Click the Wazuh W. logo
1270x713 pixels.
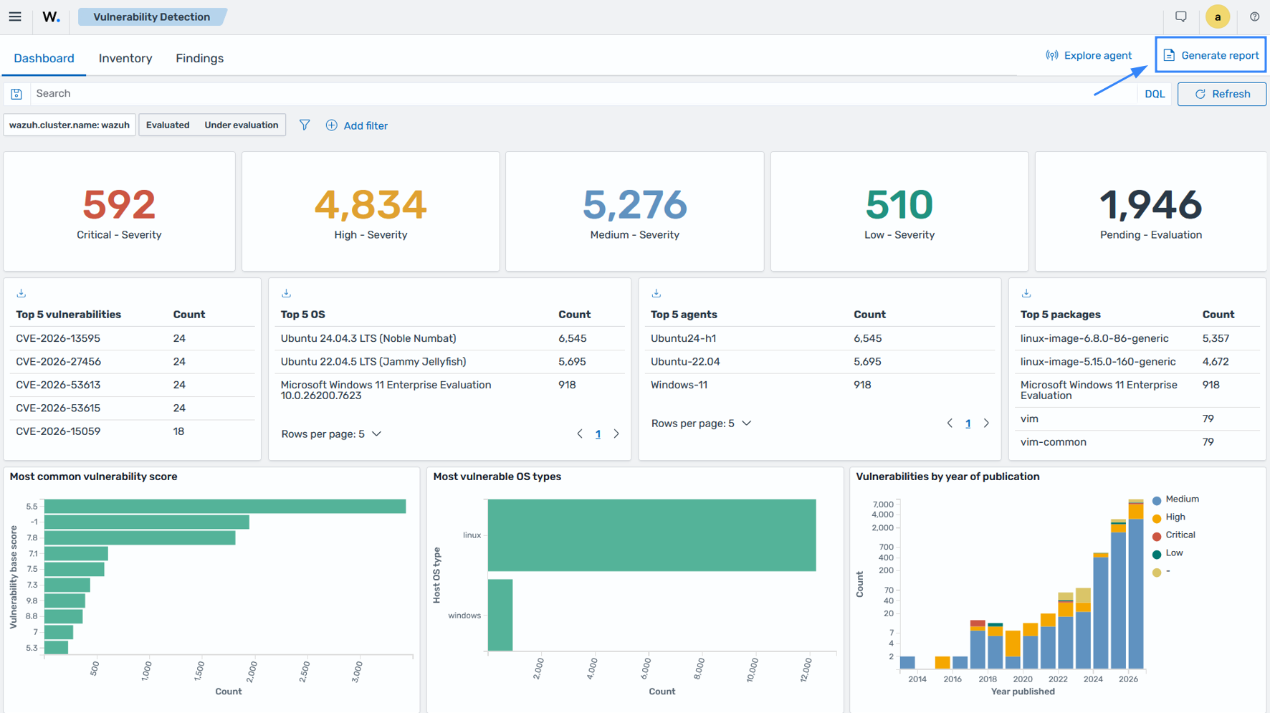click(51, 16)
